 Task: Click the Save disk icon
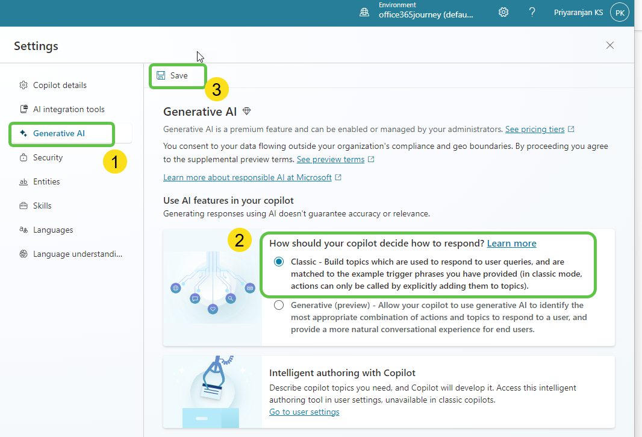tap(160, 75)
